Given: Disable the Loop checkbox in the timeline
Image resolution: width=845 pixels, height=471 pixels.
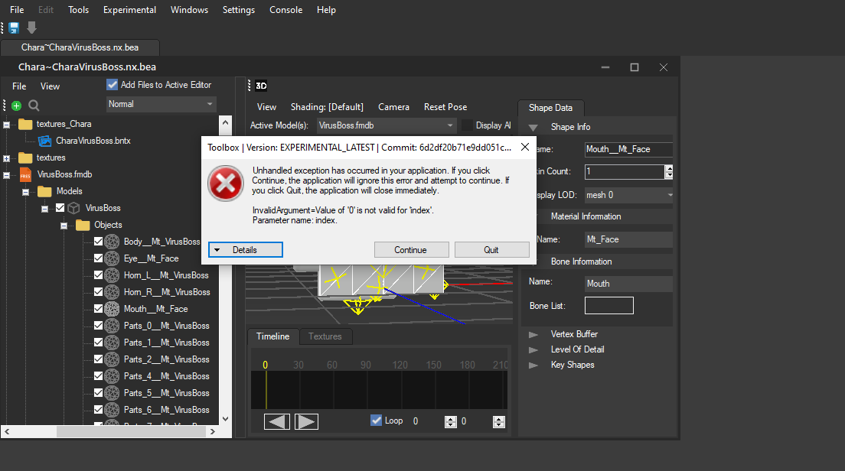Looking at the screenshot, I should click(x=376, y=420).
